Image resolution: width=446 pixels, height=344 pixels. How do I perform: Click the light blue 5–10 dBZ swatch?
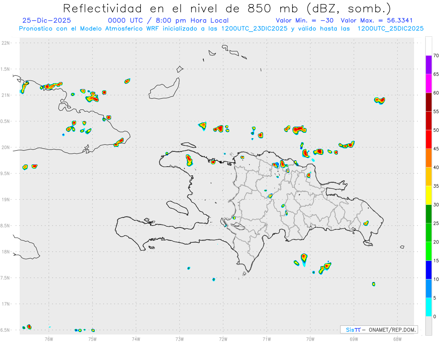(x=429, y=289)
